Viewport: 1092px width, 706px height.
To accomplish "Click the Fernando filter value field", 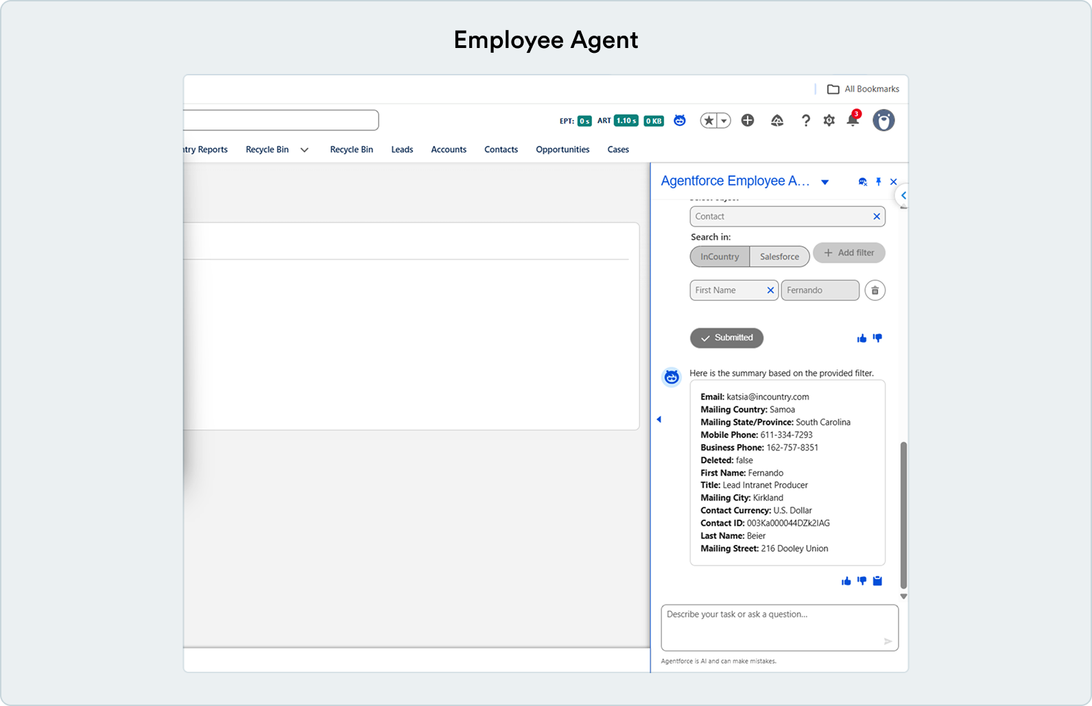I will (820, 291).
